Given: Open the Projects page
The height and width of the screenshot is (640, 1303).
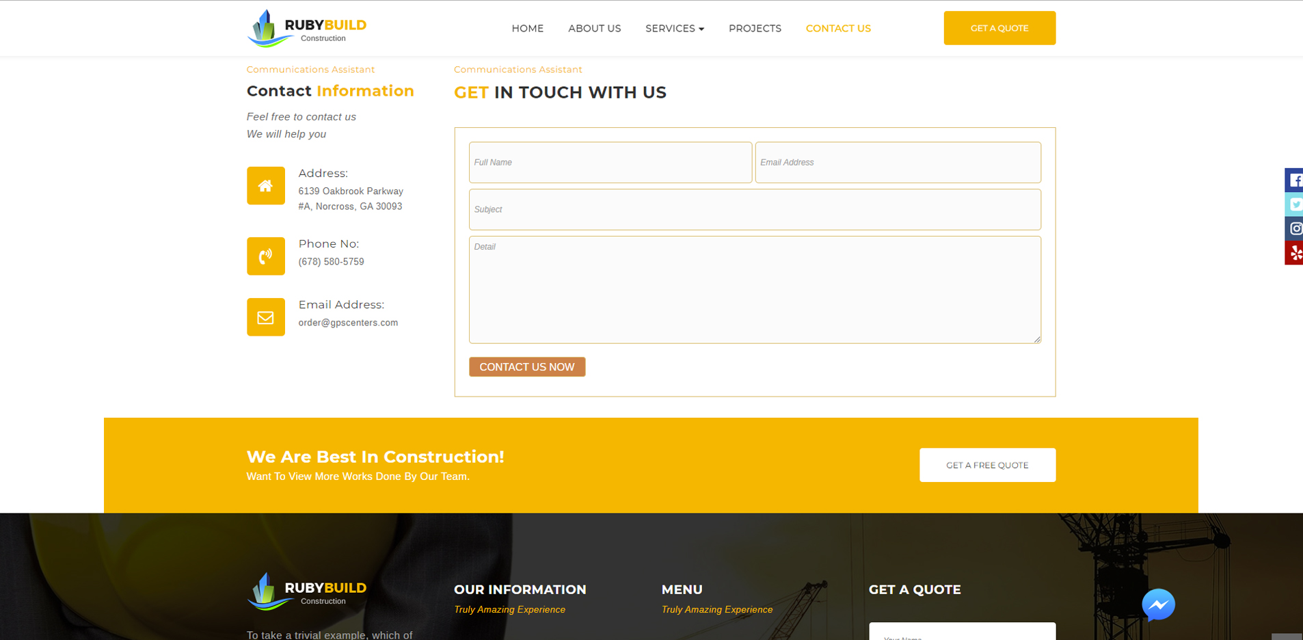Looking at the screenshot, I should pos(755,28).
